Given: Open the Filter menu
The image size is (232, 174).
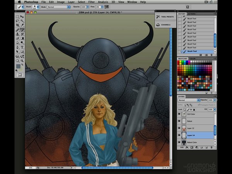Looking at the screenshot, I should (91, 2).
